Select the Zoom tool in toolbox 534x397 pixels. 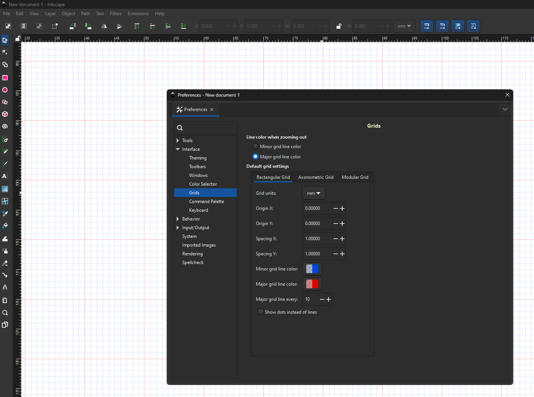pos(5,313)
